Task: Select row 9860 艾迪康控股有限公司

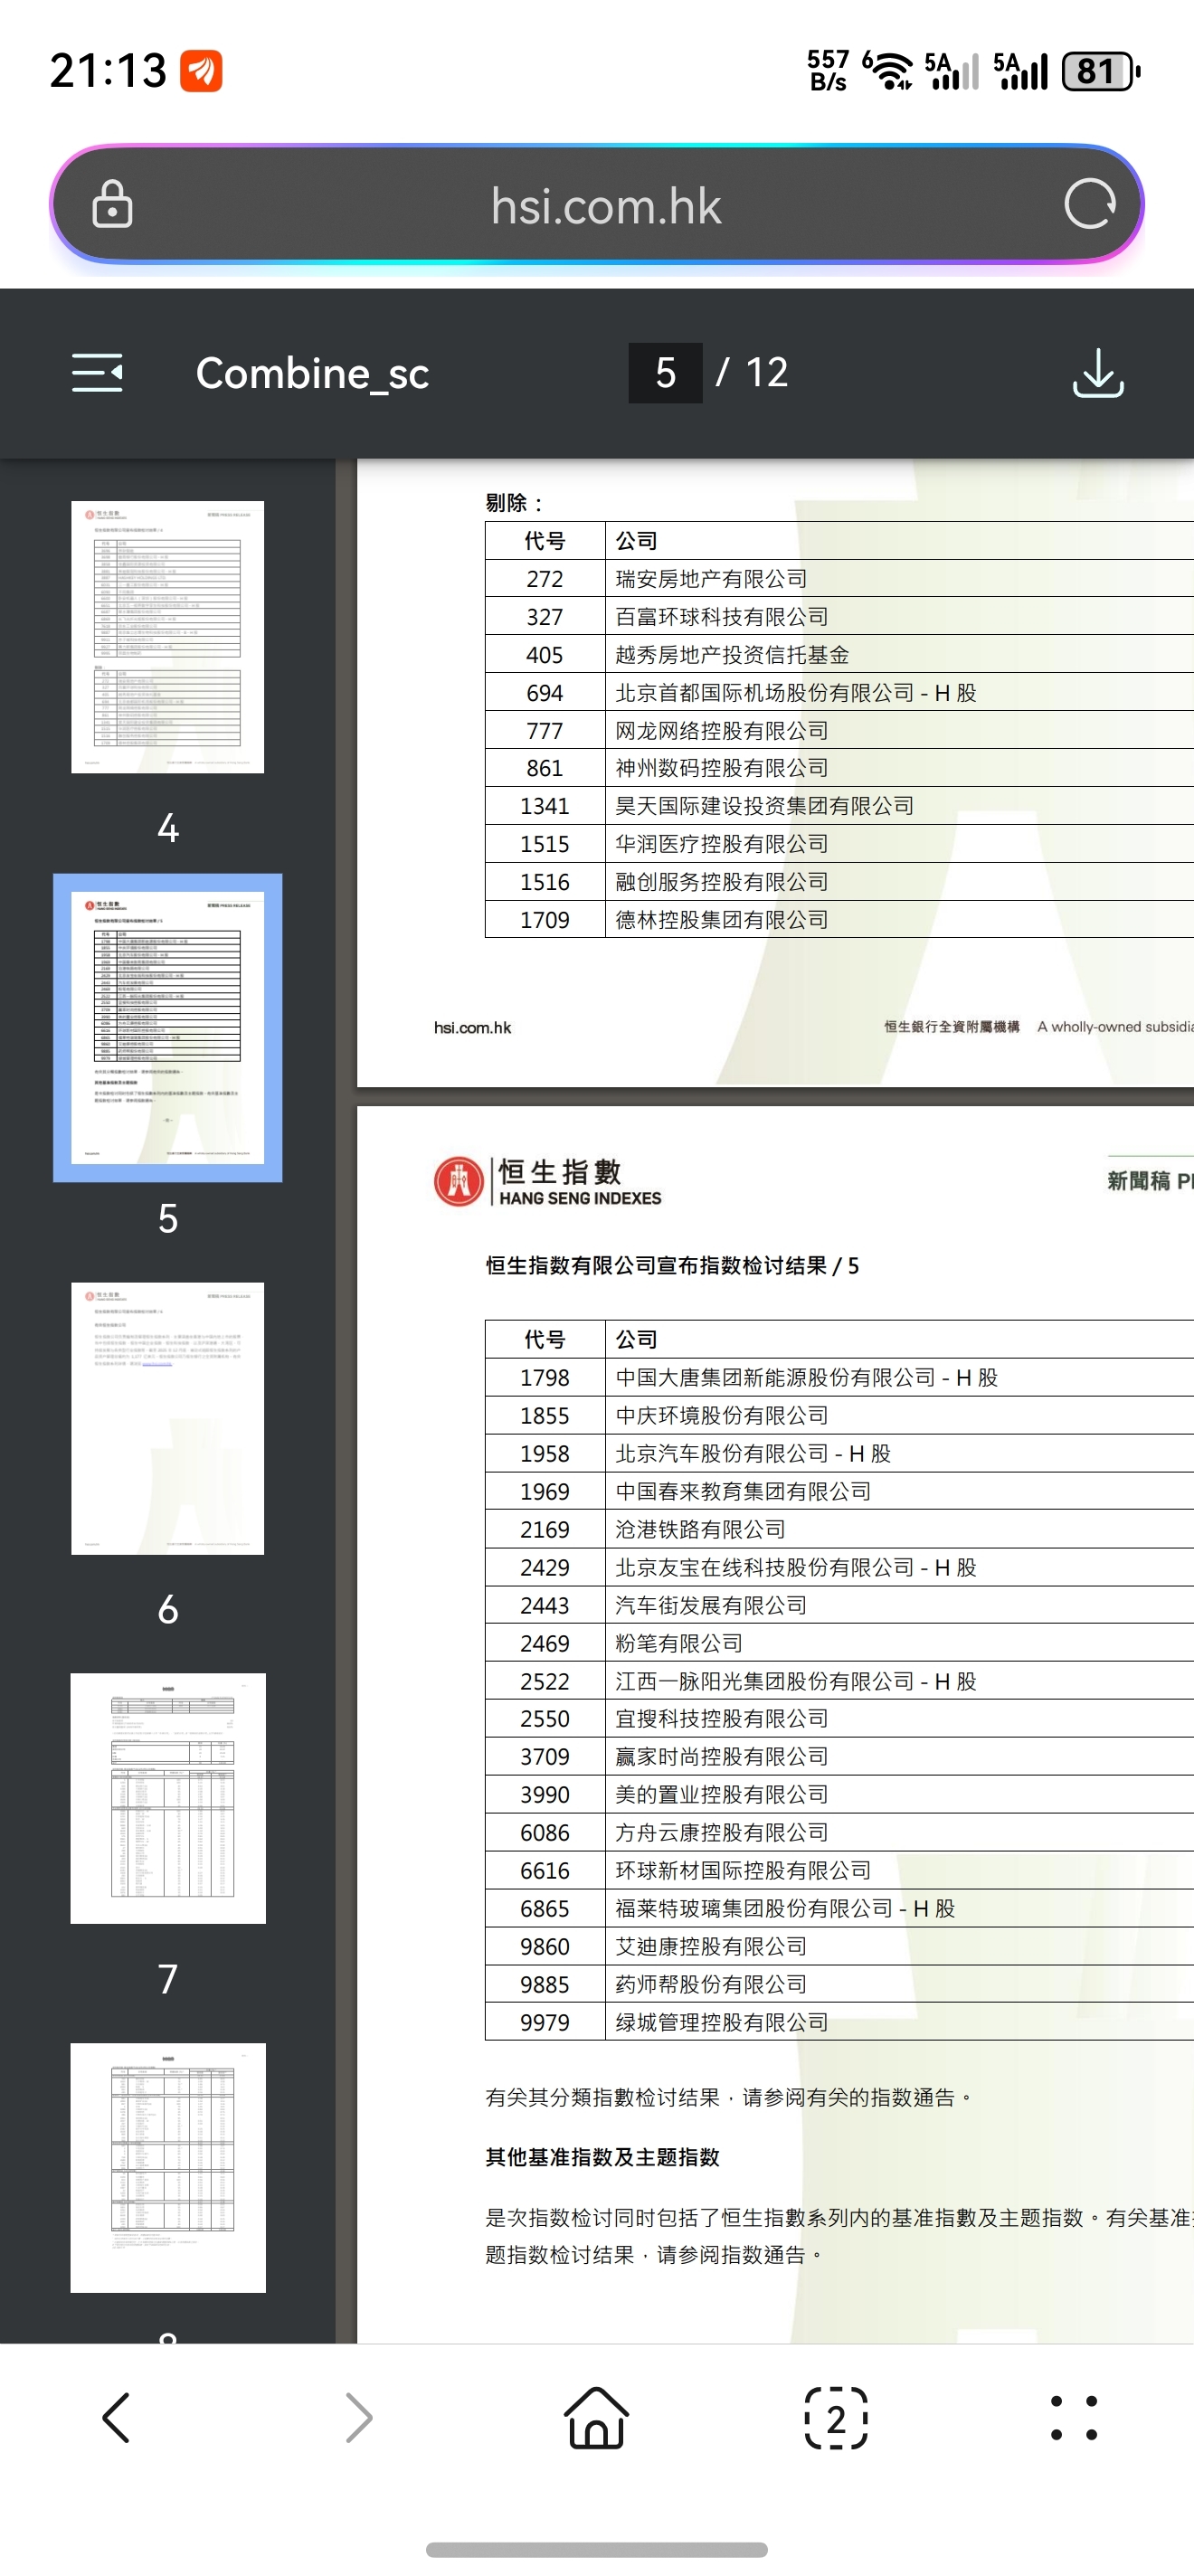Action: pyautogui.click(x=839, y=1947)
